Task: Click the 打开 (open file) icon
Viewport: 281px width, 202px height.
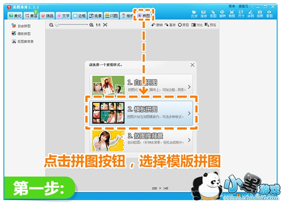Action: (194, 14)
